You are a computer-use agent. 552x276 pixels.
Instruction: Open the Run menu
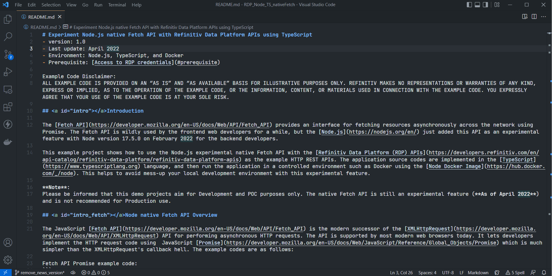tap(98, 5)
